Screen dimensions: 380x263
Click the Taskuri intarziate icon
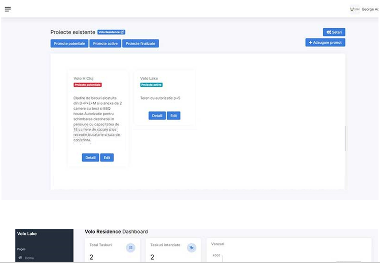[191, 248]
